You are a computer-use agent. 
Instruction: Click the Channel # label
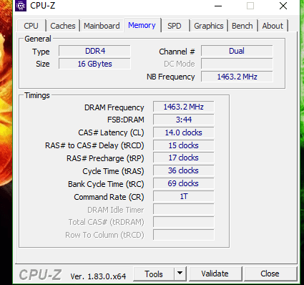click(177, 52)
